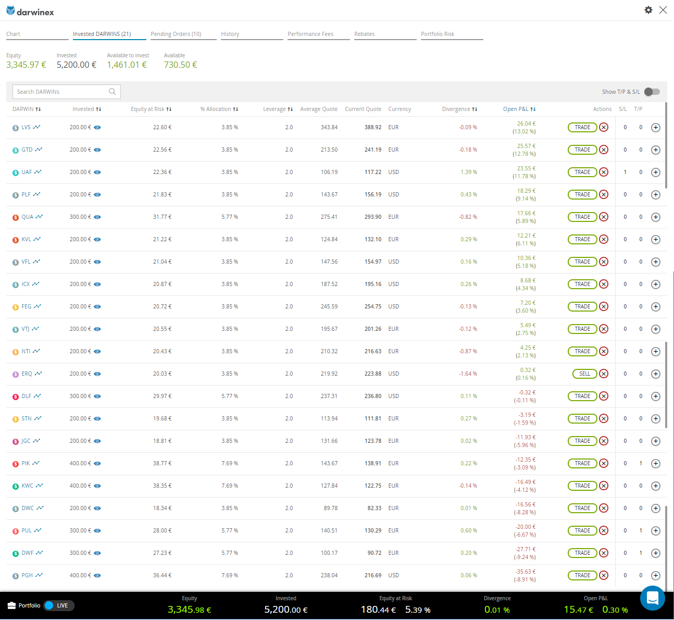
Task: Toggle eye icon on NTI invested amount
Action: pyautogui.click(x=97, y=352)
